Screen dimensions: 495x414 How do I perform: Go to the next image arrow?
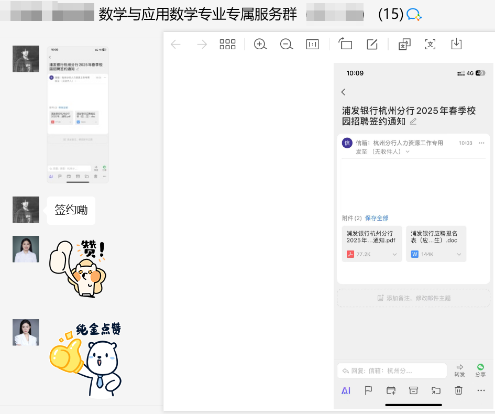point(202,45)
